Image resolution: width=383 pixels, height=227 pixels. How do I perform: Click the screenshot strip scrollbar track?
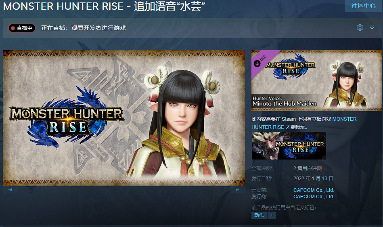[x=123, y=189]
